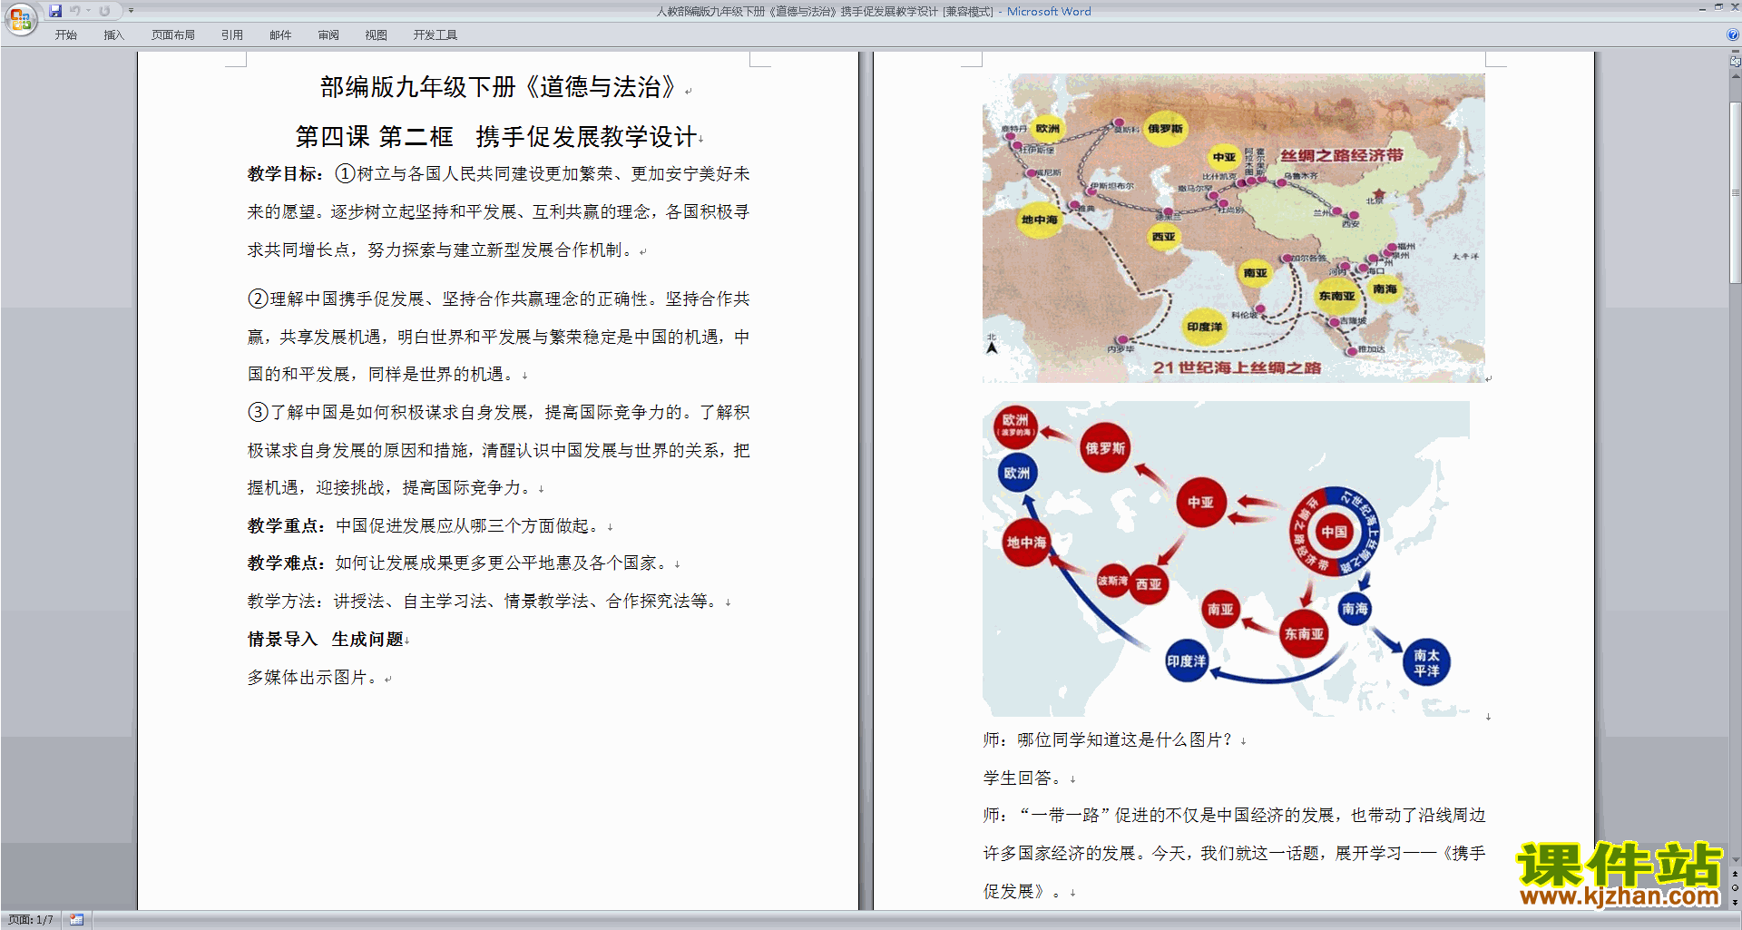Click the heading 第四课 第二框 携手促发展教学设计
This screenshot has width=1742, height=930.
pos(495,137)
